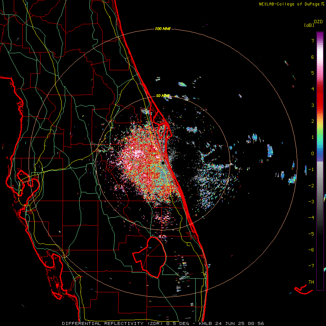The width and height of the screenshot is (326, 326).
Task: Click the "-3" tick on the dB scale
Action: (x=311, y=202)
